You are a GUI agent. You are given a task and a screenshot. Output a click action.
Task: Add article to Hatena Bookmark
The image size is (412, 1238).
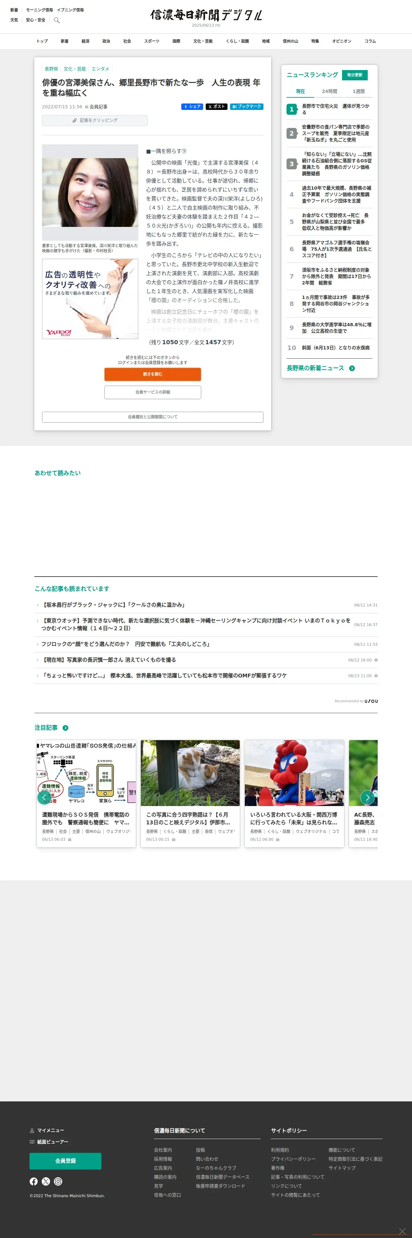(x=246, y=107)
